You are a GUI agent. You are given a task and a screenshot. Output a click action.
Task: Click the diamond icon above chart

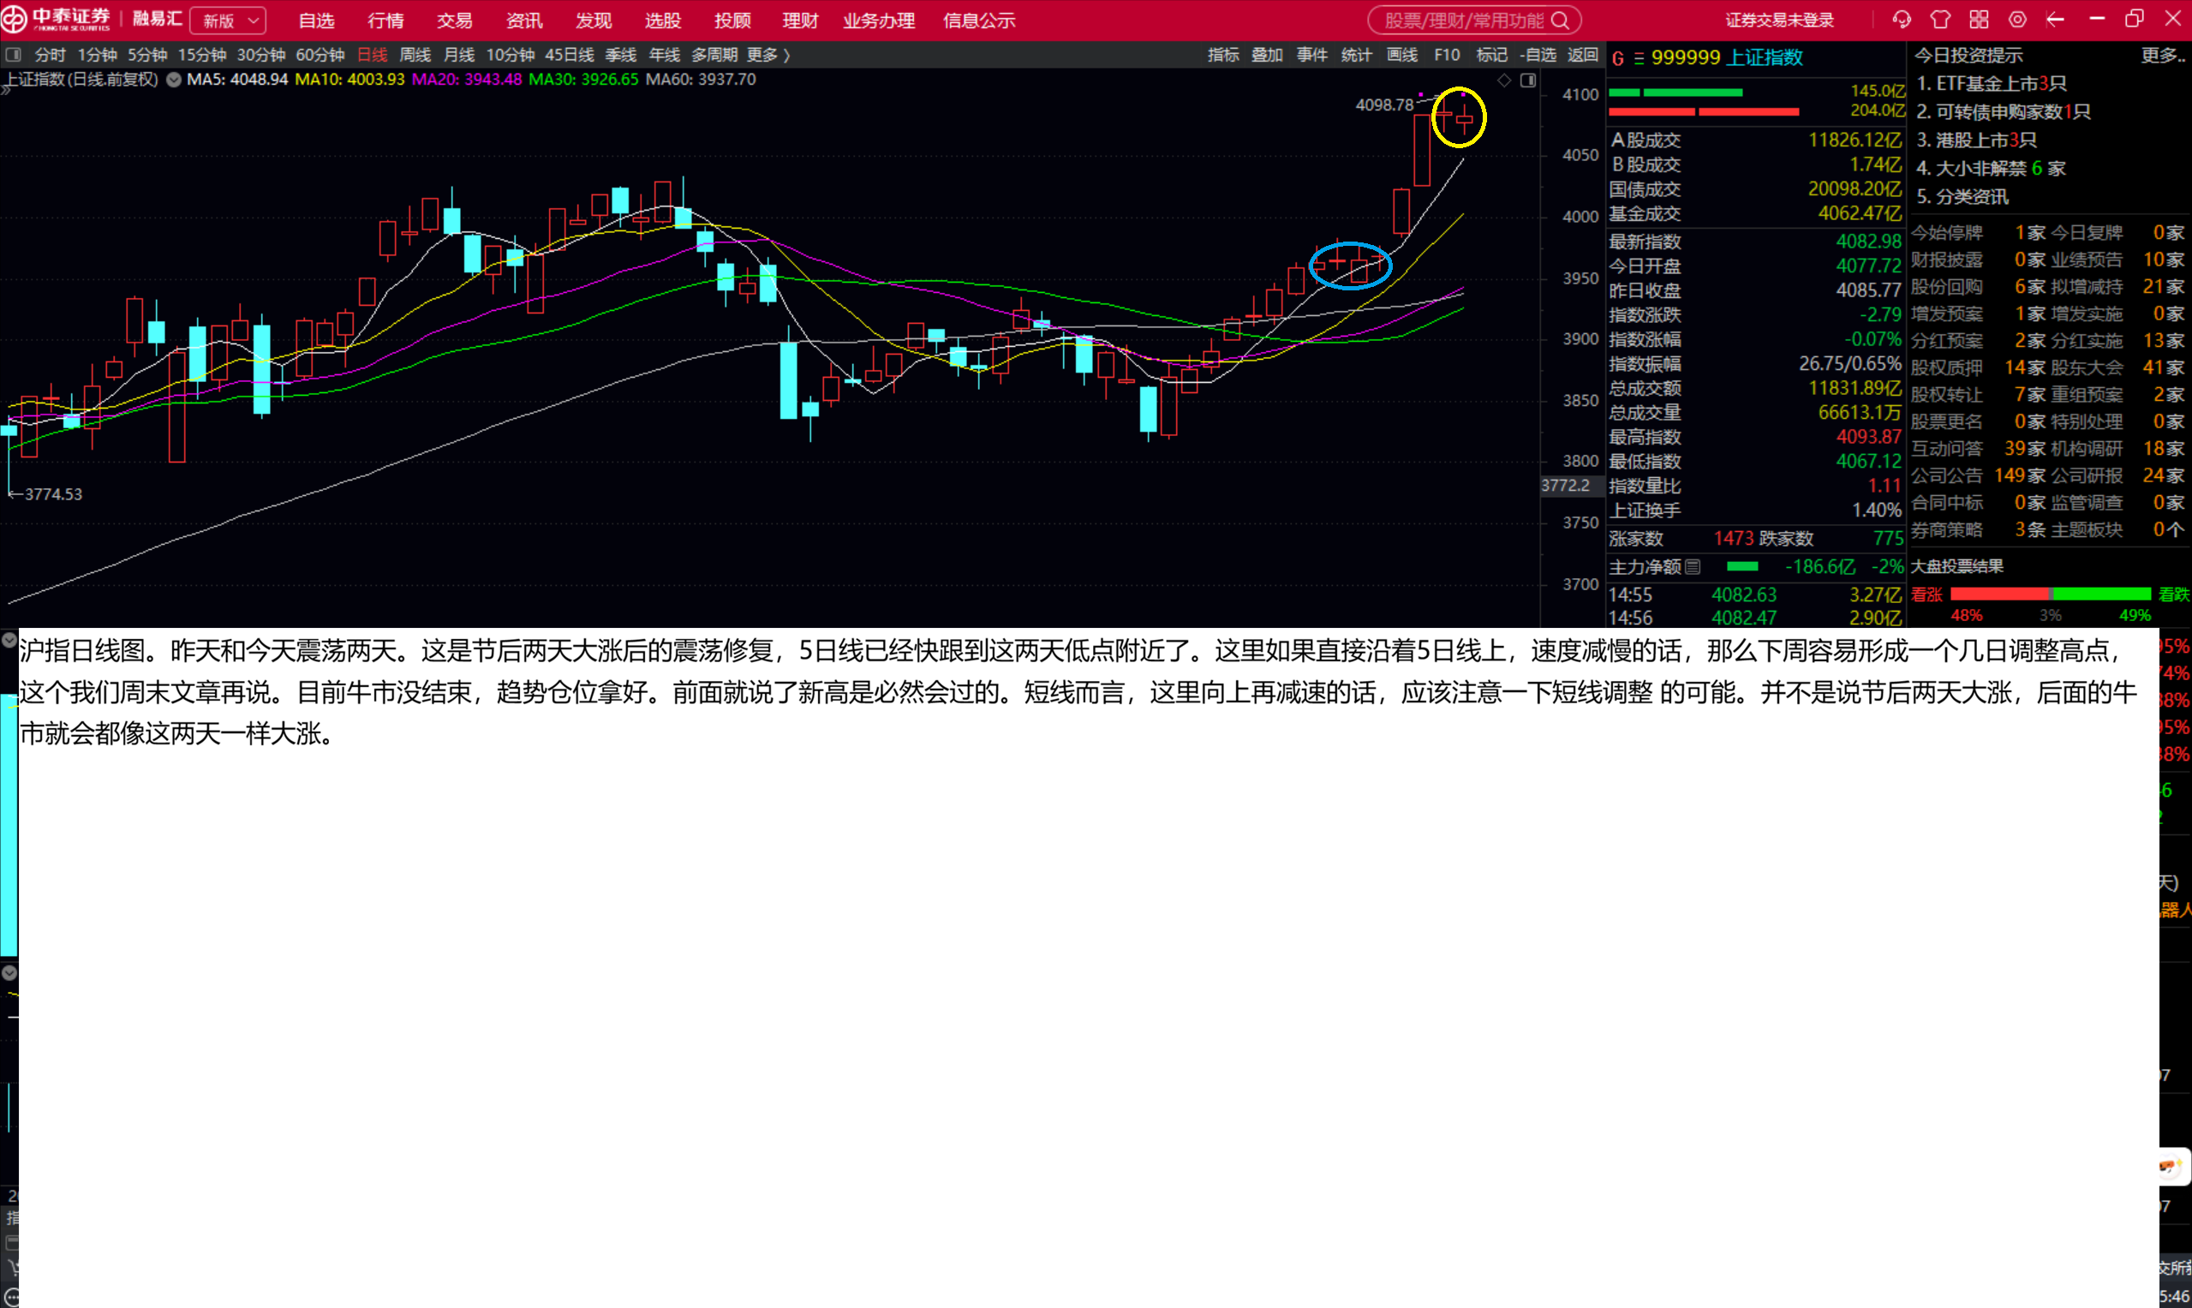pos(1504,81)
